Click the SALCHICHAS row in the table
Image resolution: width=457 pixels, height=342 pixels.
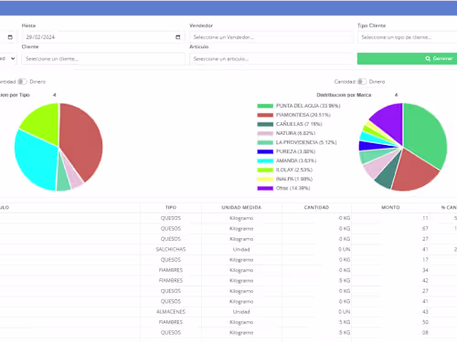click(x=228, y=249)
